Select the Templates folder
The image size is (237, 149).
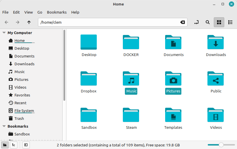tap(173, 115)
